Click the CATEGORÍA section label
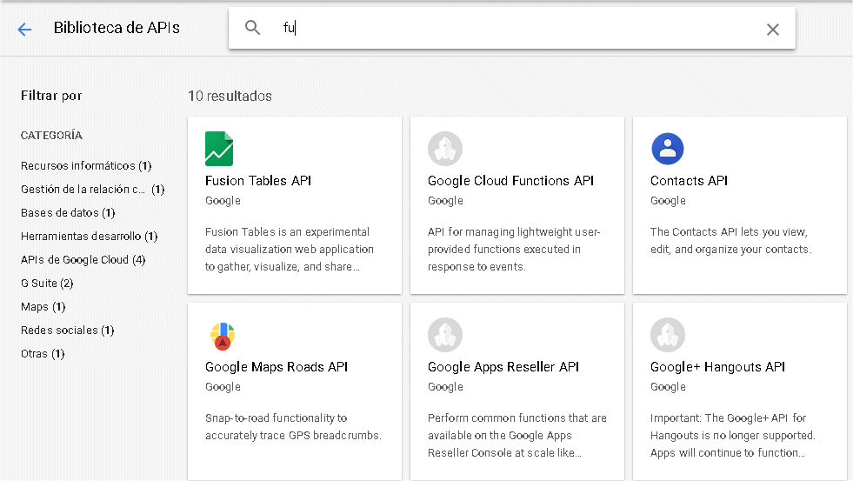853x481 pixels. (x=51, y=136)
